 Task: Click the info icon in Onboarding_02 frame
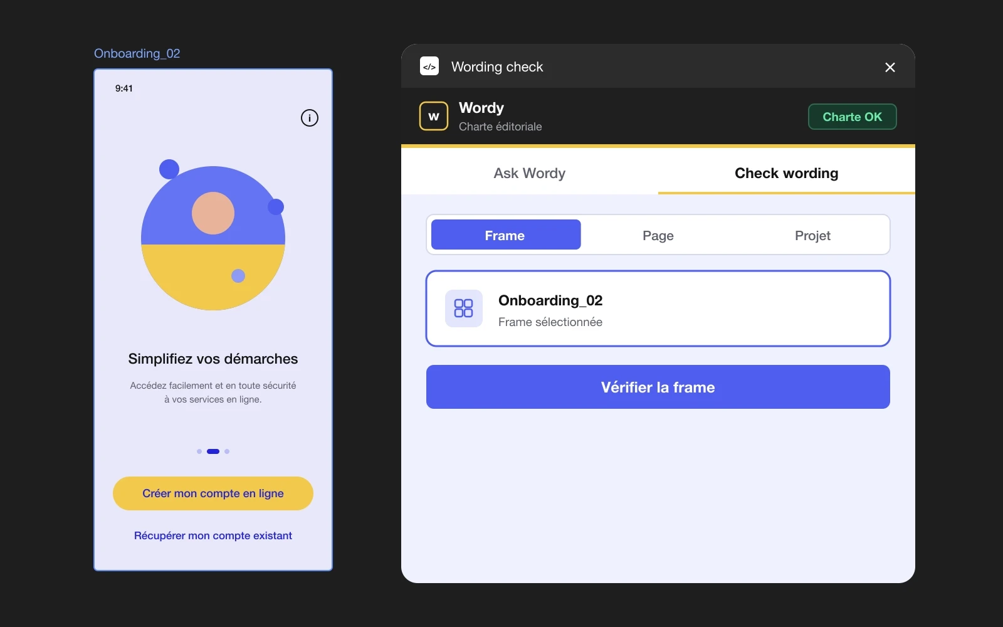tap(310, 118)
